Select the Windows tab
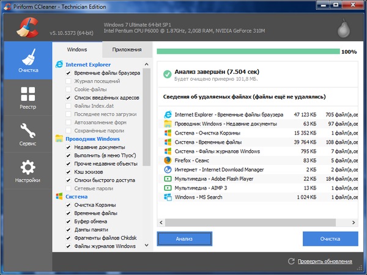Image resolution: width=367 pixels, height=275 pixels. tap(77, 50)
